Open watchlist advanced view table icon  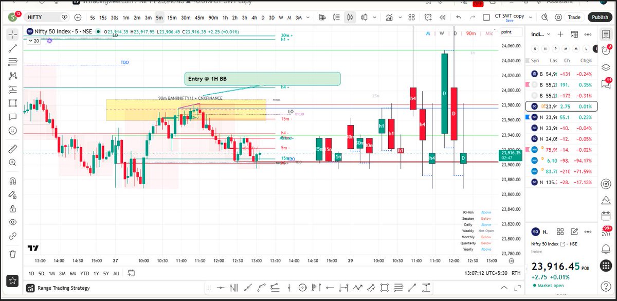point(574,34)
